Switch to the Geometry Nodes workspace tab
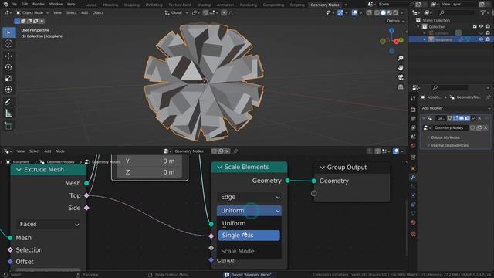The width and height of the screenshot is (494, 278). point(324,5)
